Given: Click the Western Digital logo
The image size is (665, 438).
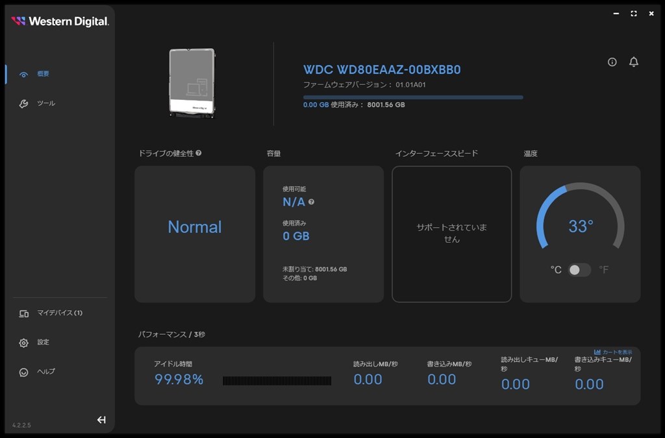Looking at the screenshot, I should click(59, 21).
